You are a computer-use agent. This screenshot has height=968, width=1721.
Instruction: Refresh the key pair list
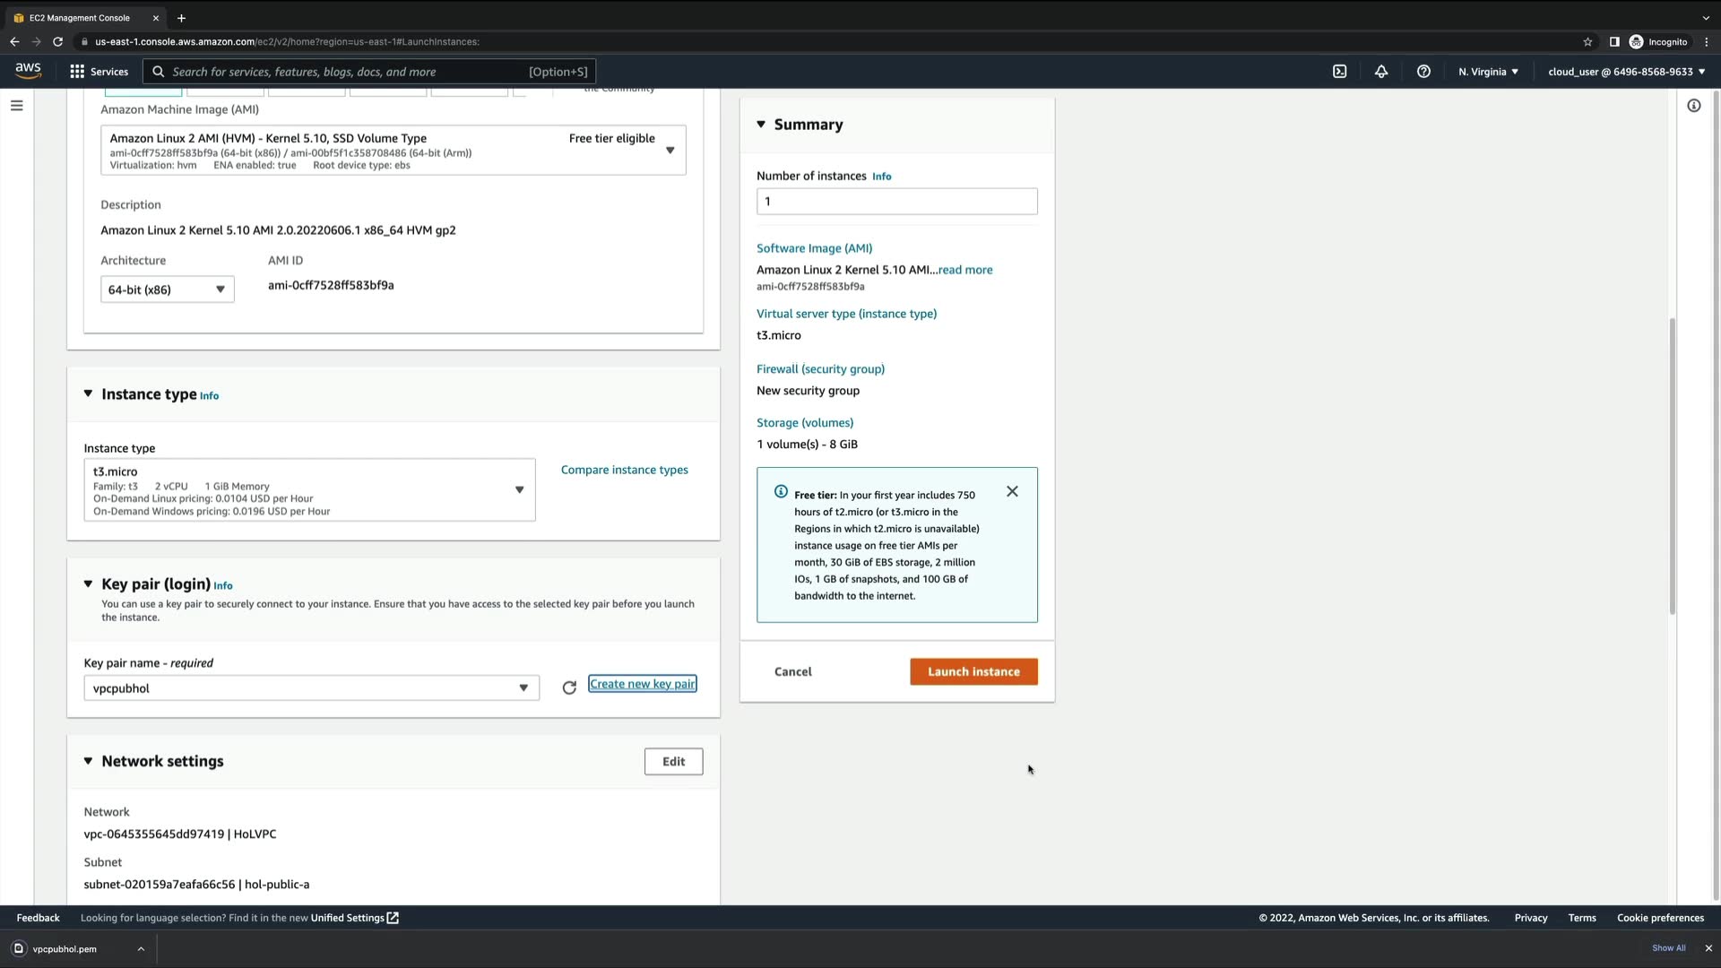(569, 688)
